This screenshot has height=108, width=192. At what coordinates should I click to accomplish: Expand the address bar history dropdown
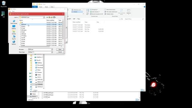click(120, 19)
